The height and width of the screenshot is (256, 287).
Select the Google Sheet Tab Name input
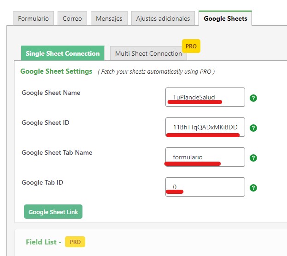pyautogui.click(x=205, y=157)
